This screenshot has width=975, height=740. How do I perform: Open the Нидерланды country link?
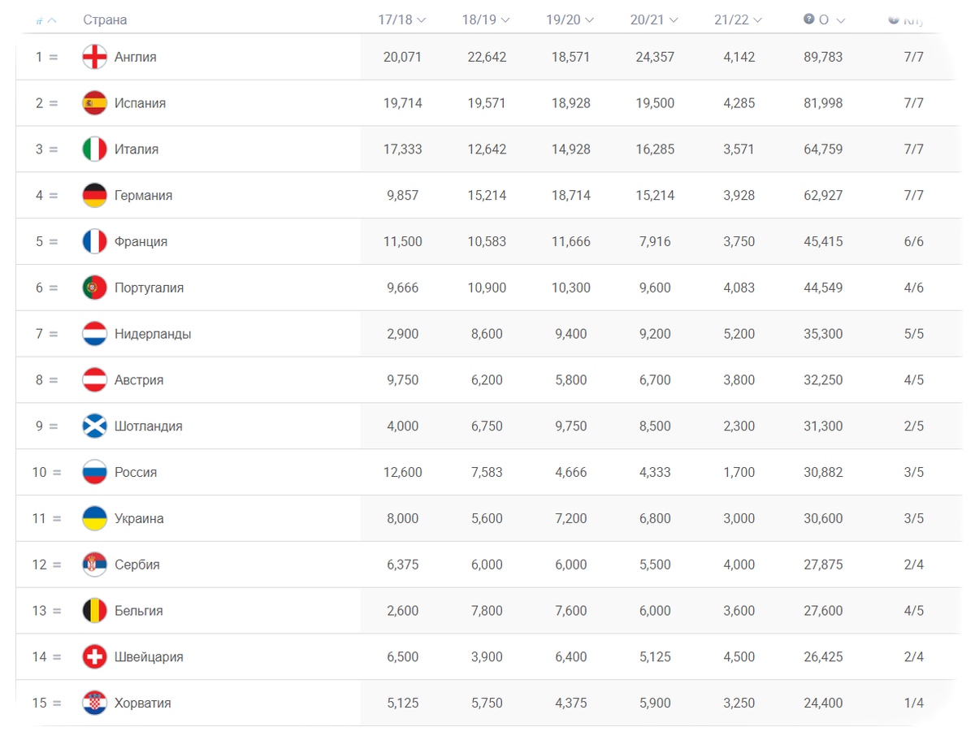click(153, 334)
